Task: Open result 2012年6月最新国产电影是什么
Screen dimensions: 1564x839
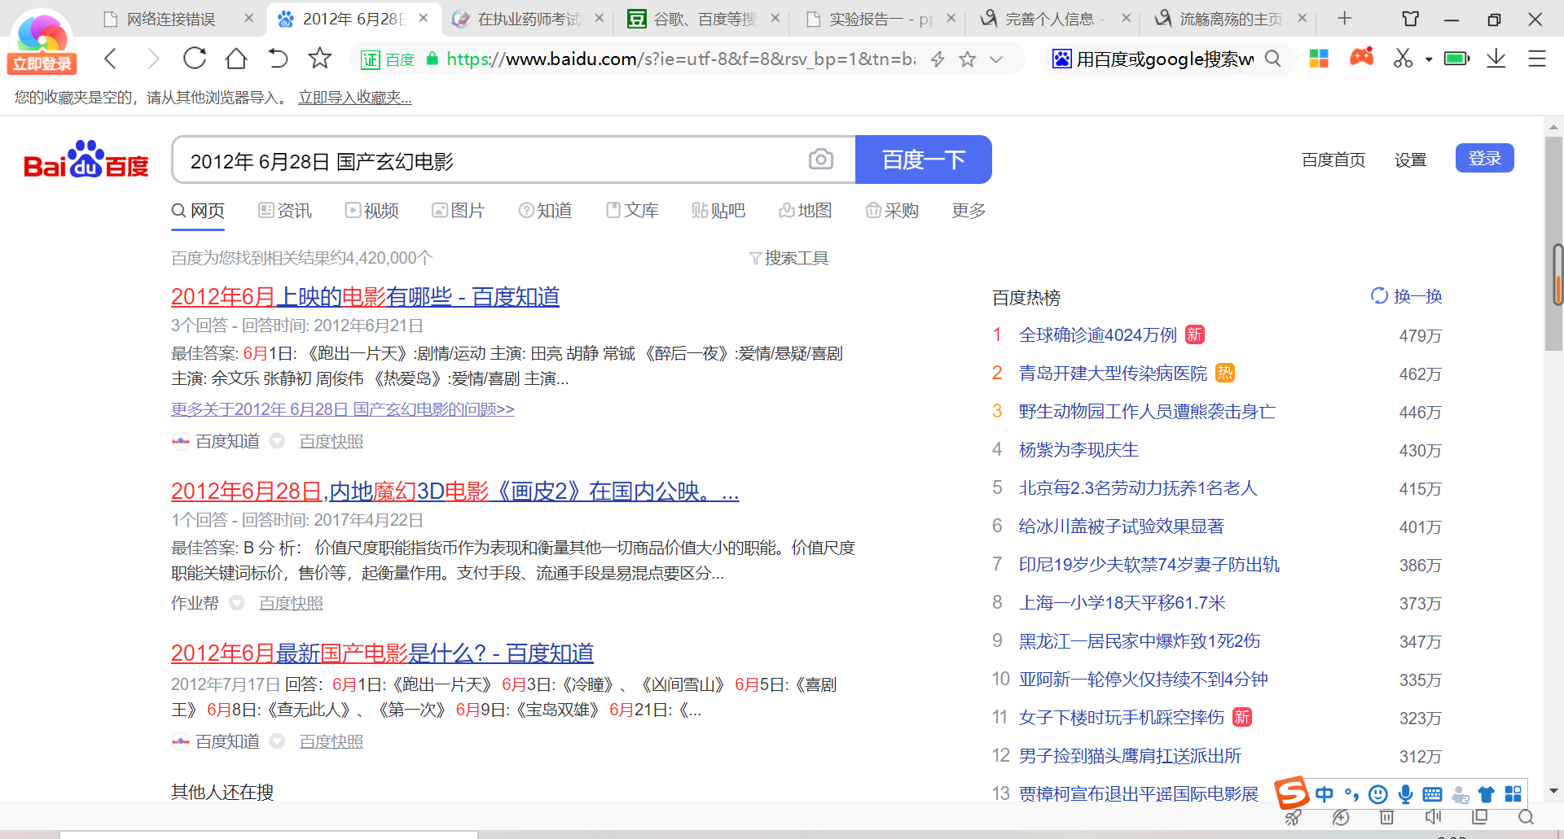Action: (x=382, y=653)
